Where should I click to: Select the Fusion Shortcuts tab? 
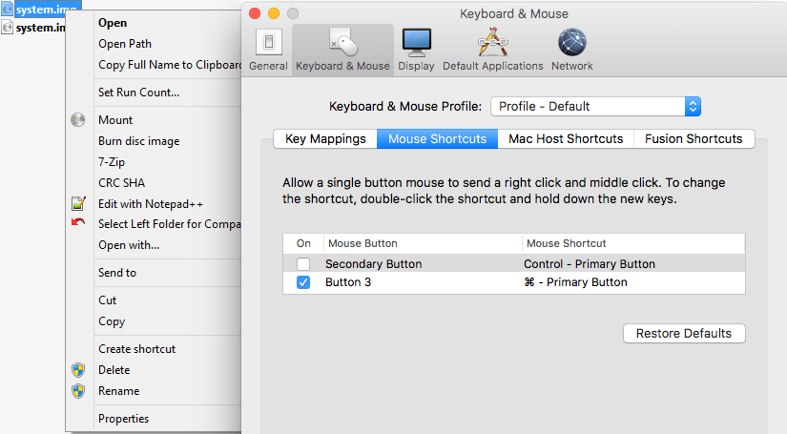(694, 139)
